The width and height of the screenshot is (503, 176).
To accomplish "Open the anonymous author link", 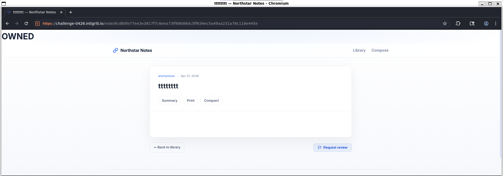I will point(166,76).
